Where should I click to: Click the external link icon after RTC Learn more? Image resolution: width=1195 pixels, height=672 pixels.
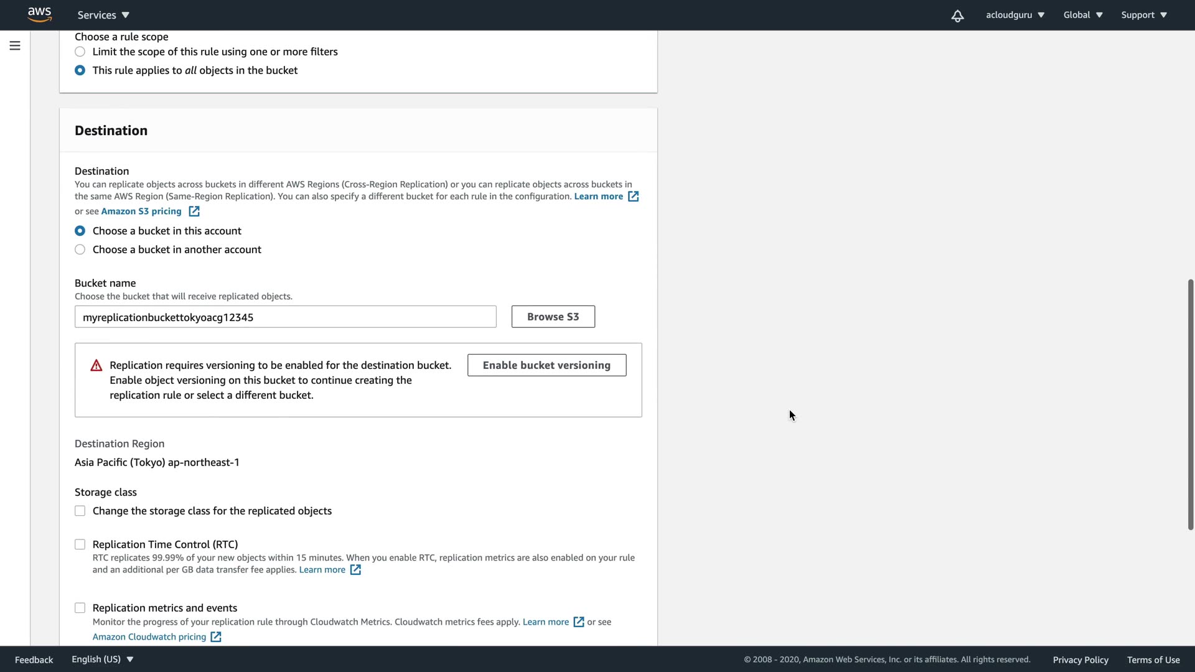pyautogui.click(x=355, y=570)
